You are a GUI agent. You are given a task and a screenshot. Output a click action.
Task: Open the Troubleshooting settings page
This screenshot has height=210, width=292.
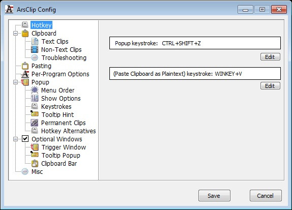(x=64, y=58)
